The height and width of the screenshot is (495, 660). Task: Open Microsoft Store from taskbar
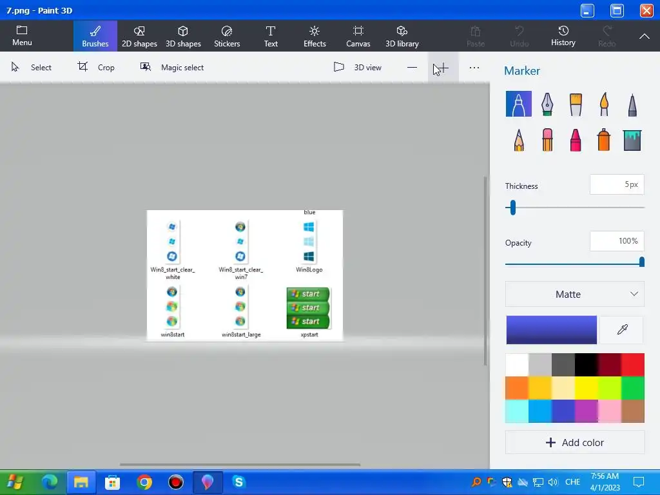pyautogui.click(x=112, y=482)
